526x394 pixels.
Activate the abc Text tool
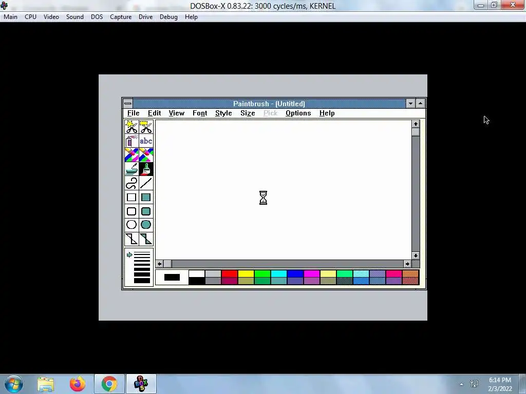coord(146,141)
